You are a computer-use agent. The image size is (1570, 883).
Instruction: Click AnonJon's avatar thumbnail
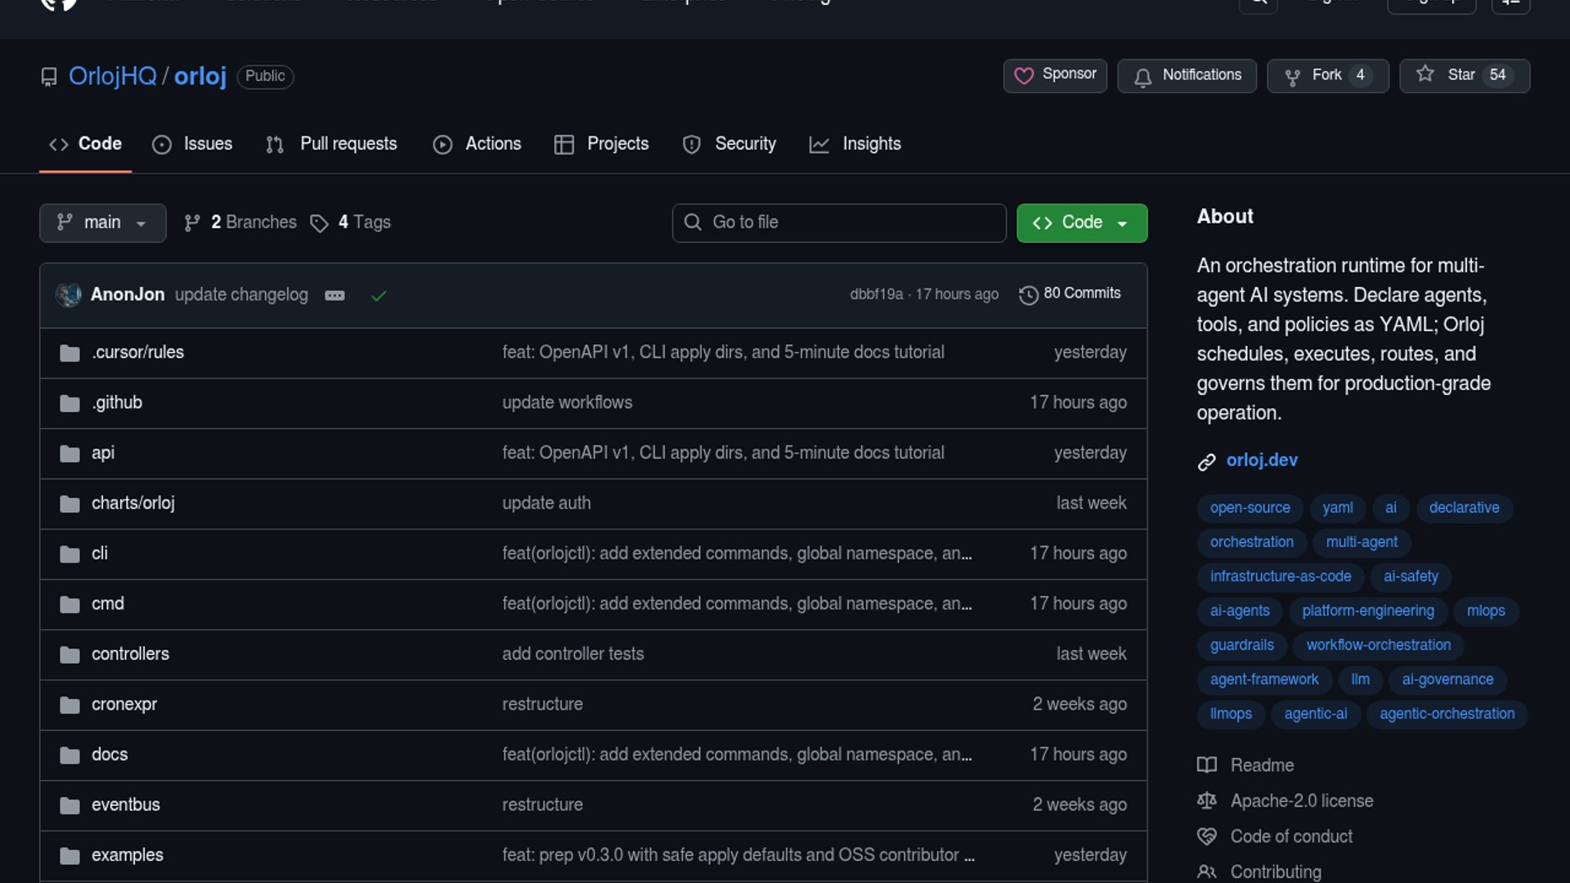(x=69, y=294)
